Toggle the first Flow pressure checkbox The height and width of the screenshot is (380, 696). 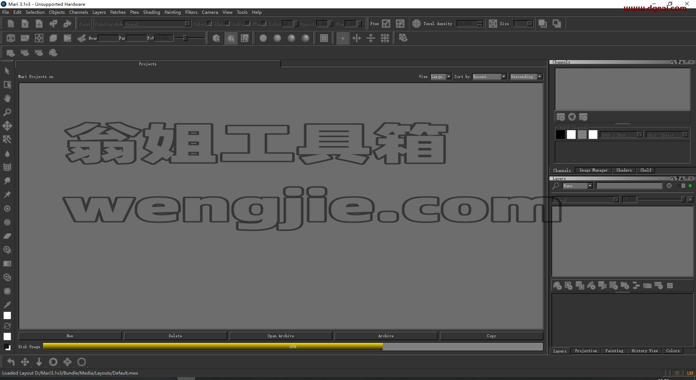[264, 24]
